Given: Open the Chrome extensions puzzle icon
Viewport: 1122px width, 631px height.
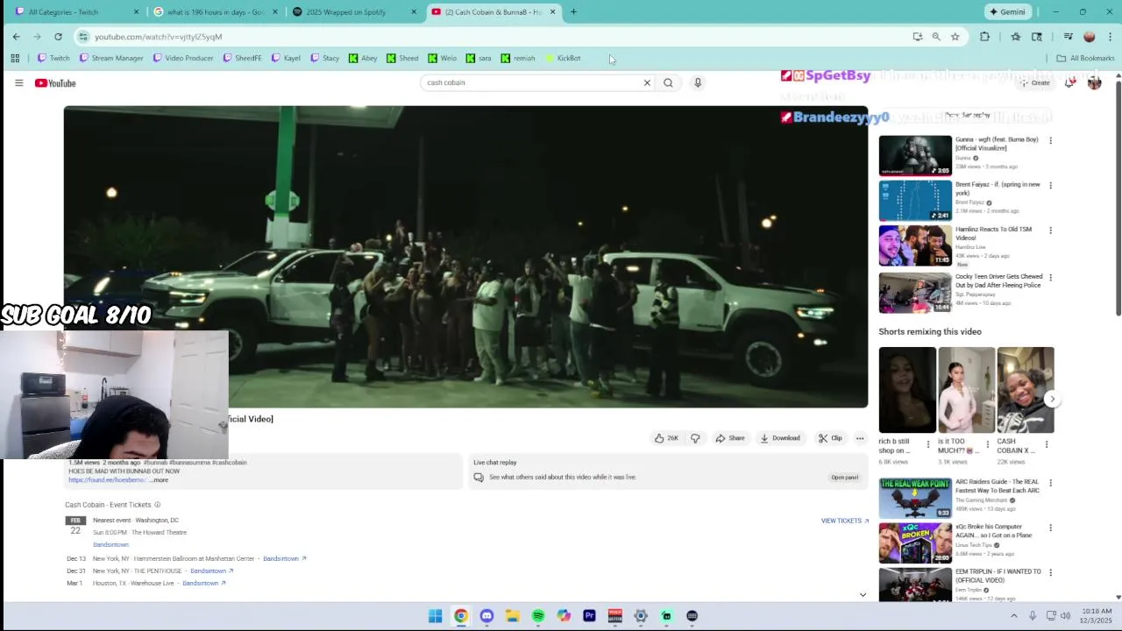Looking at the screenshot, I should 984,36.
